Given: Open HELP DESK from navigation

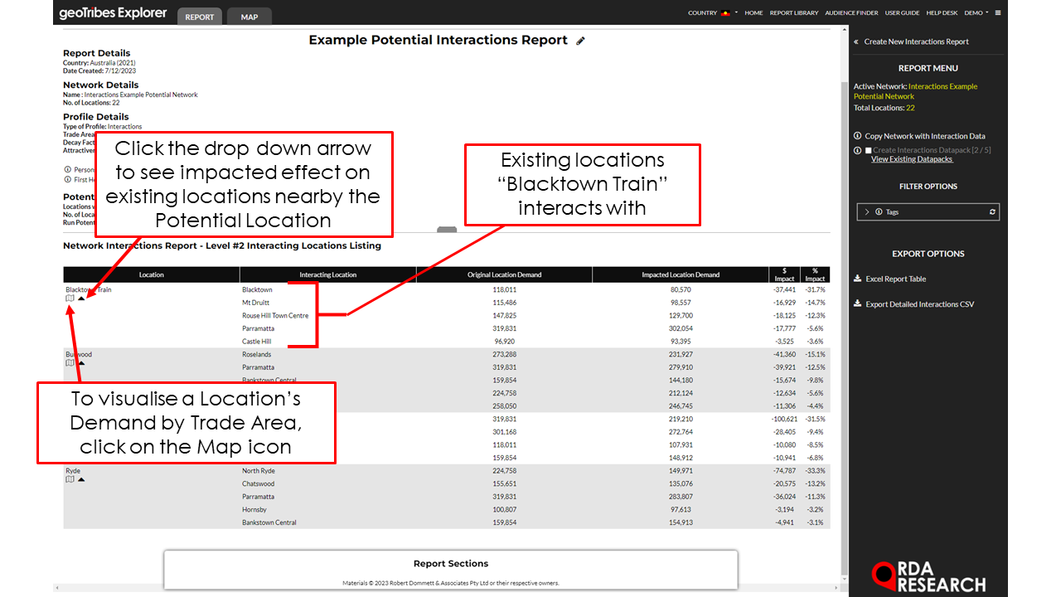Looking at the screenshot, I should click(x=942, y=13).
